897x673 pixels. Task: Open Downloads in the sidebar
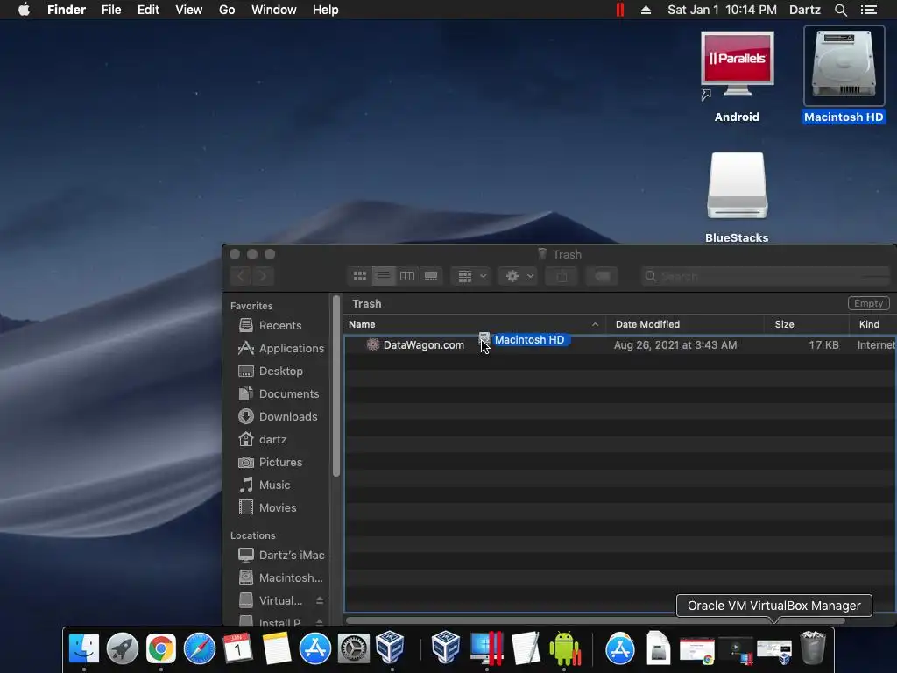(x=279, y=416)
